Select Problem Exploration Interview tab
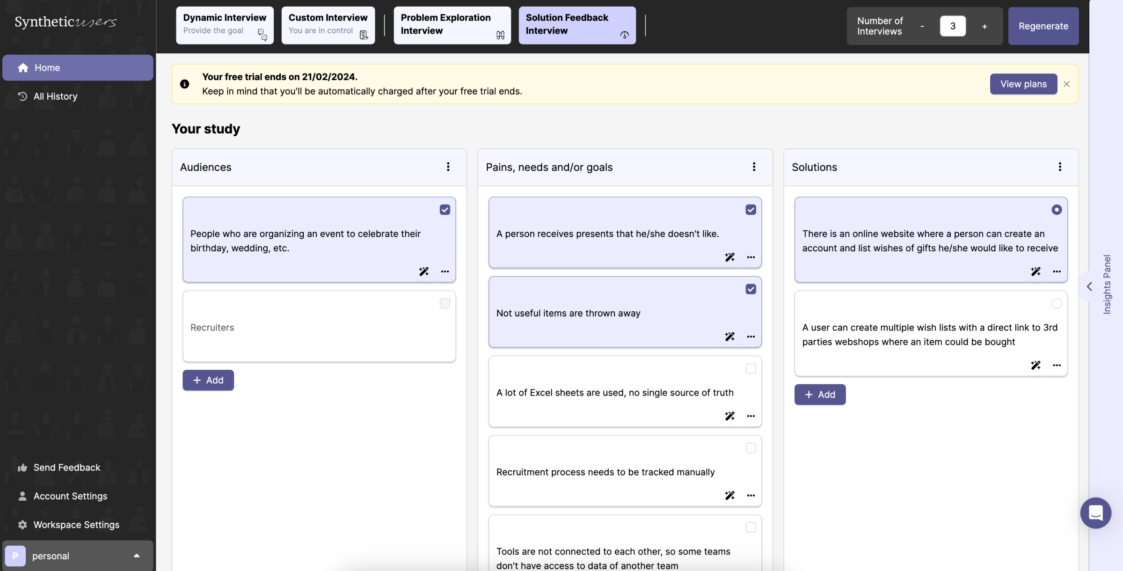 [452, 25]
